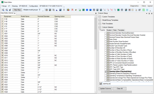Click the blue circled A icon
154x94 pixels.
click(147, 10)
